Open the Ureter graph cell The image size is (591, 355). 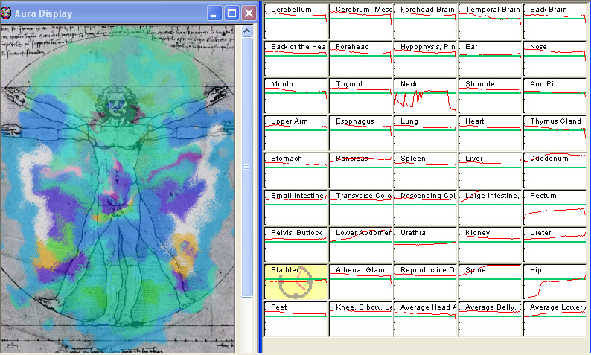tap(555, 245)
